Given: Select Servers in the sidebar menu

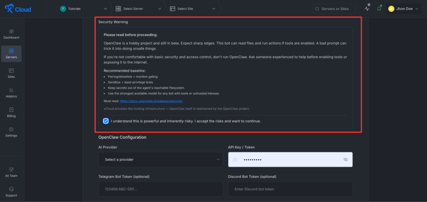Looking at the screenshot, I should pos(11,53).
